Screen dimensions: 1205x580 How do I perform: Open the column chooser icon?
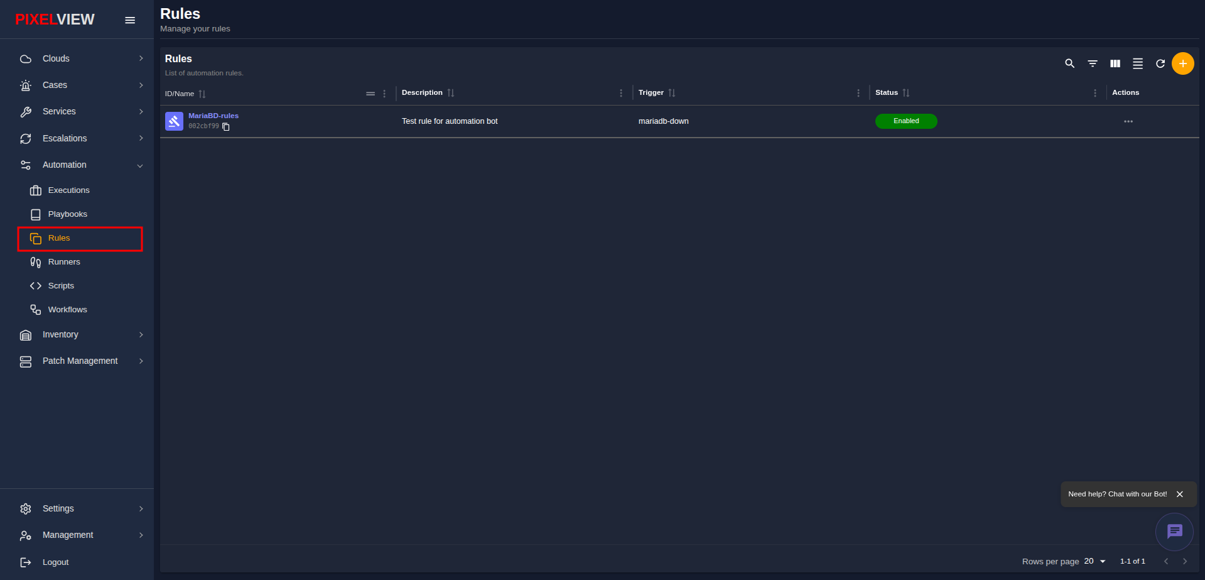click(1115, 63)
